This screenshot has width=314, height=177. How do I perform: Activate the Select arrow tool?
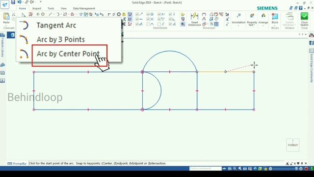(x=24, y=15)
